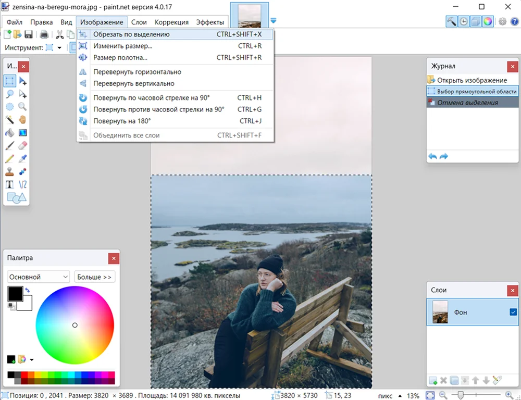Click the open image thumbnail tab
The image size is (521, 400).
point(249,16)
